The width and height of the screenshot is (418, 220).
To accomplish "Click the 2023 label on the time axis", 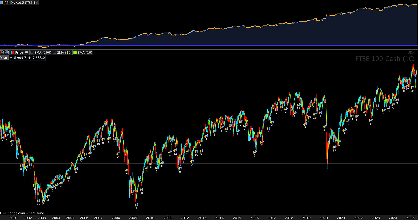I will point(376,218).
